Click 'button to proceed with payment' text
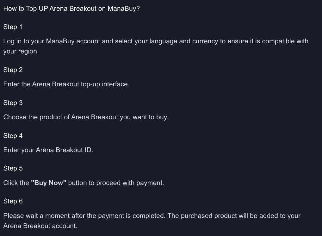This screenshot has height=236, width=322. click(x=116, y=183)
